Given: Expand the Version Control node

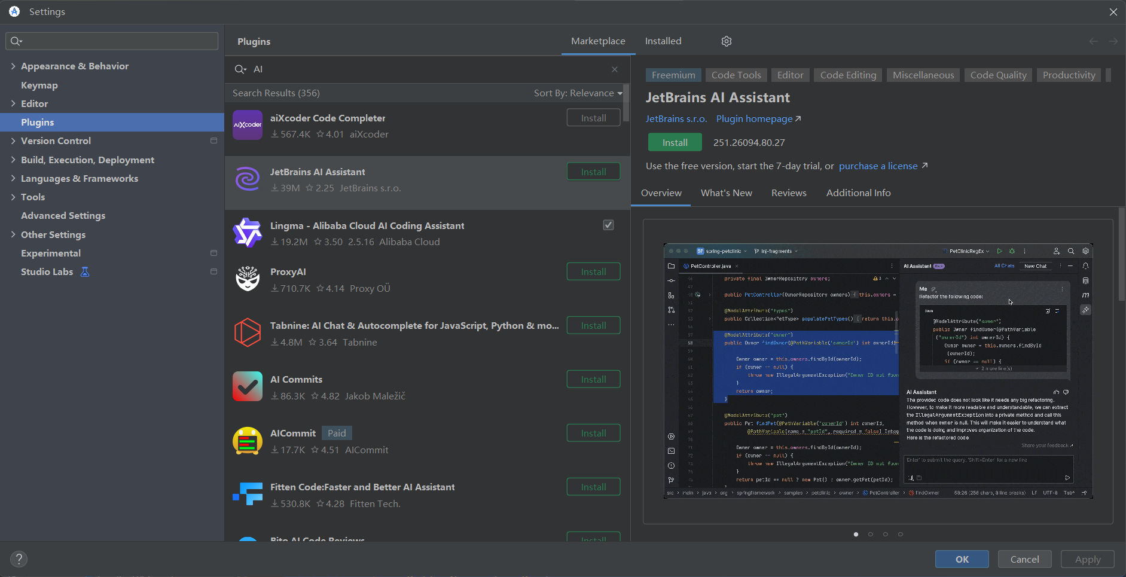Looking at the screenshot, I should click(13, 141).
